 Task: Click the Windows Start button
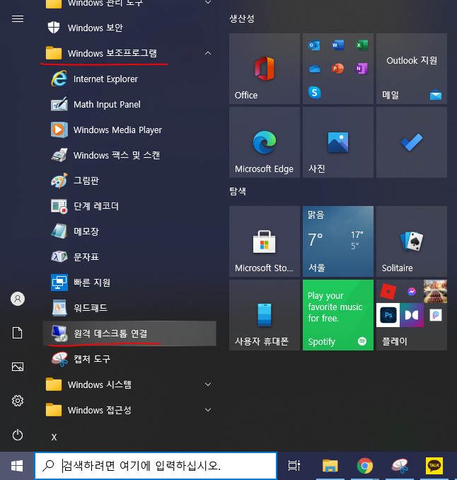click(x=17, y=466)
